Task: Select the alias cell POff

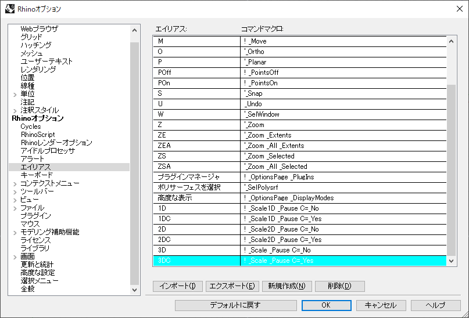Action: click(196, 73)
